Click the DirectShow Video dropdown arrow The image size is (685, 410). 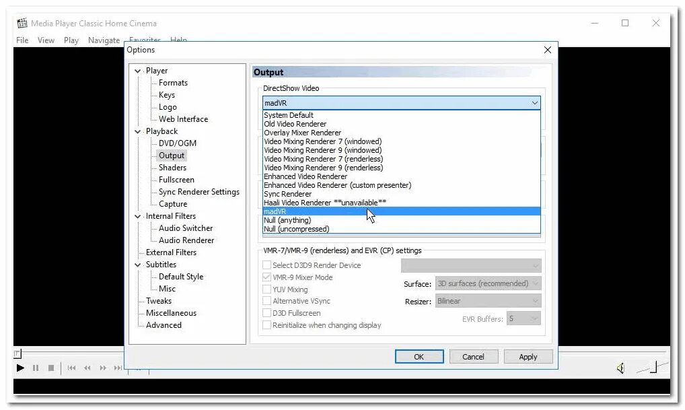tap(534, 103)
